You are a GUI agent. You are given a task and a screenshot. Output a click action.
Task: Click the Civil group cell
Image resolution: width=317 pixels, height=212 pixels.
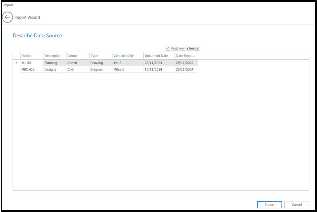(77, 69)
